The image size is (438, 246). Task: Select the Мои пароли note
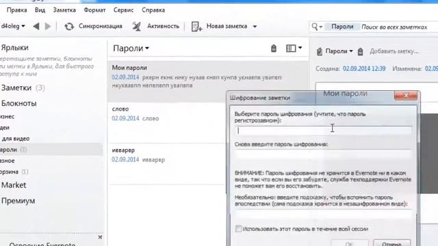click(x=208, y=81)
